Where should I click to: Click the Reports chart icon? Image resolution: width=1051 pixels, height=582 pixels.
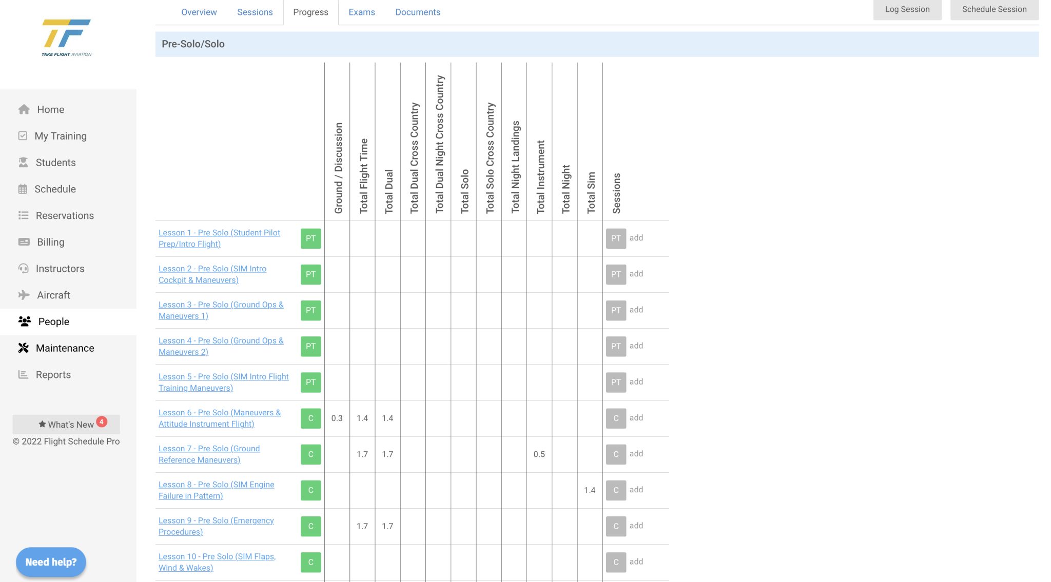(23, 375)
